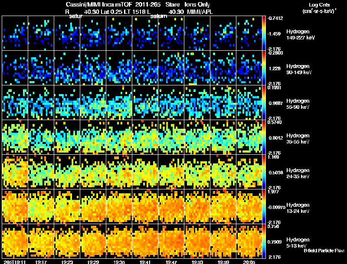
Task: Select the '-0.09975' scale value
Action: pyautogui.click(x=276, y=207)
